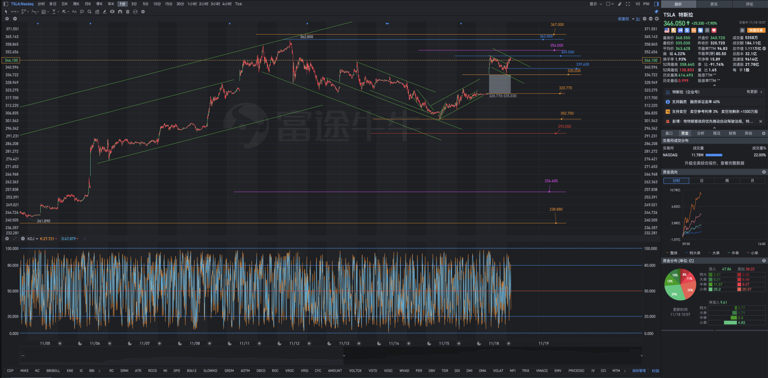Toggle the 整体 flow line legend
The width and height of the screenshot is (768, 378).
pyautogui.click(x=672, y=253)
